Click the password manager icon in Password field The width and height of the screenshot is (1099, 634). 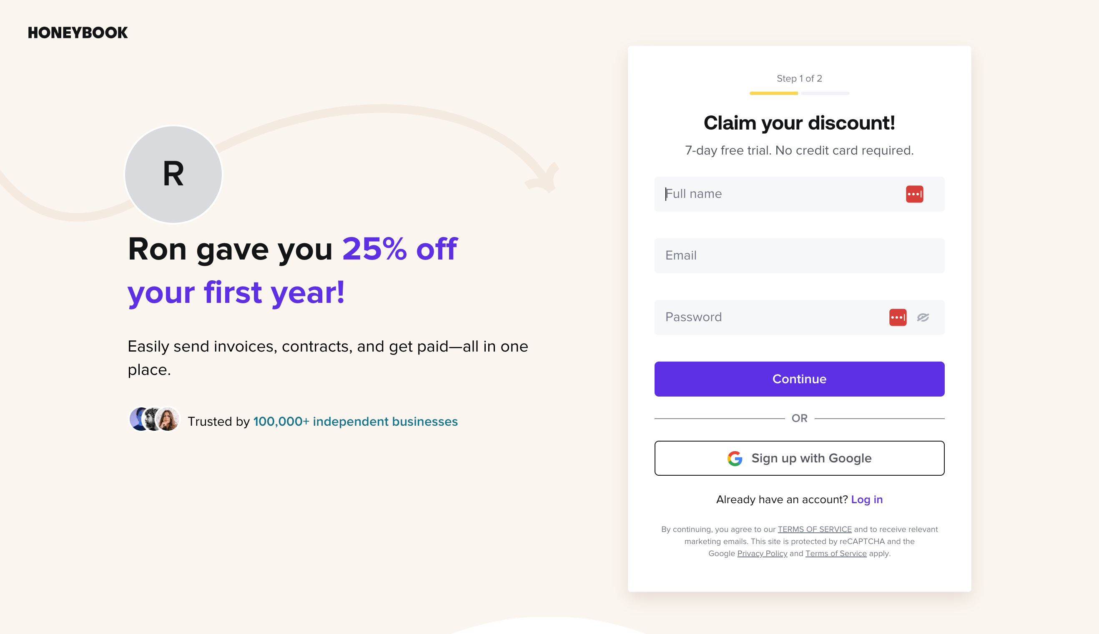(x=897, y=317)
